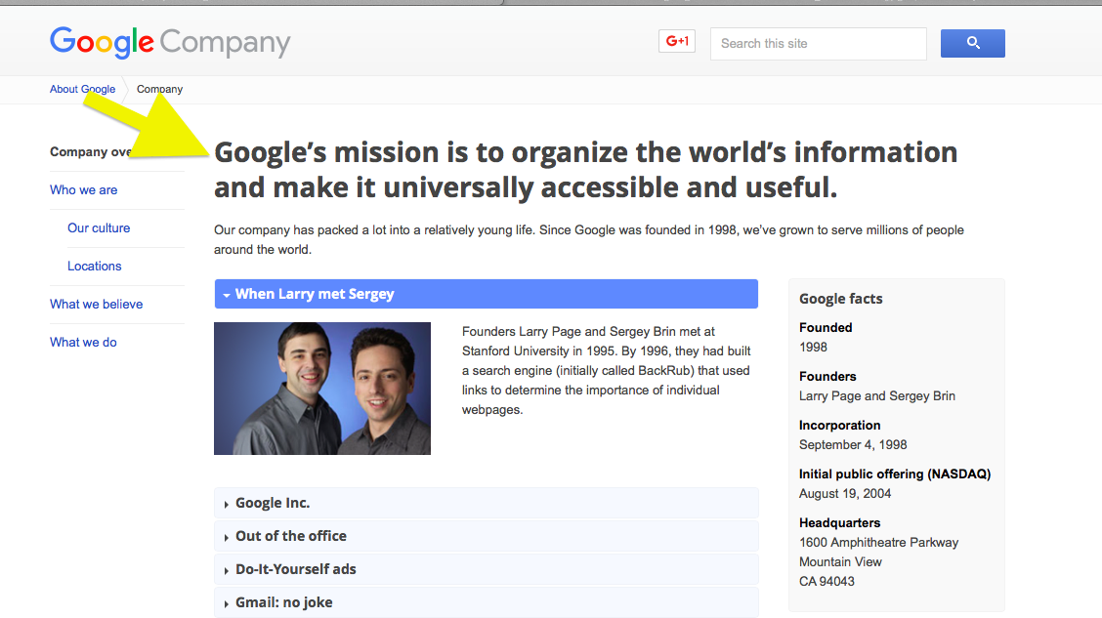The width and height of the screenshot is (1102, 618).
Task: Click the Google facts heading
Action: pyautogui.click(x=840, y=299)
